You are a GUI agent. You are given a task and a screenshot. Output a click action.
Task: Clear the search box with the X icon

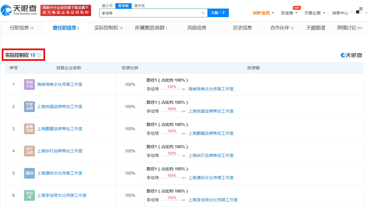(203, 13)
